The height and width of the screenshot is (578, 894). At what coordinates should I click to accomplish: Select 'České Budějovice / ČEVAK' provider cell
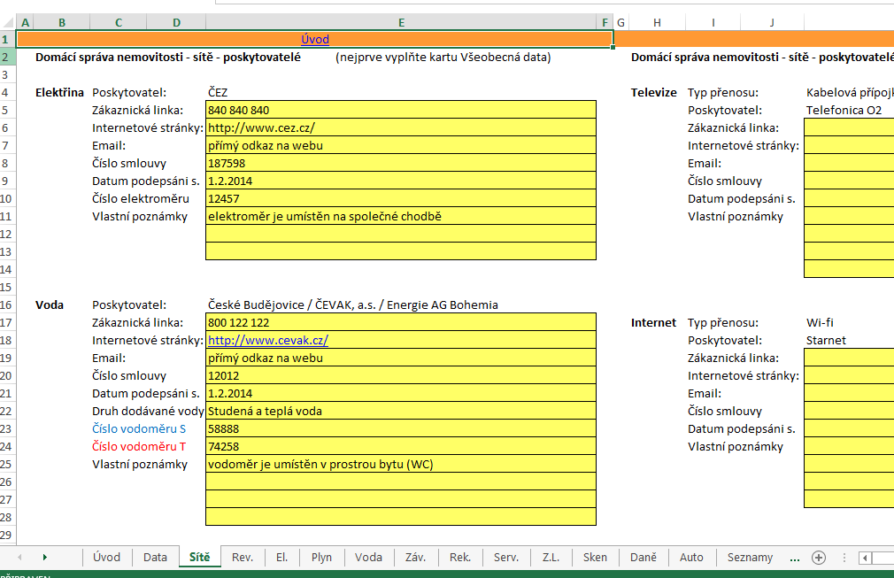coord(401,305)
